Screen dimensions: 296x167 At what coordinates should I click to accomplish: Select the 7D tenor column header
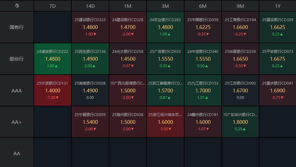tap(52, 6)
